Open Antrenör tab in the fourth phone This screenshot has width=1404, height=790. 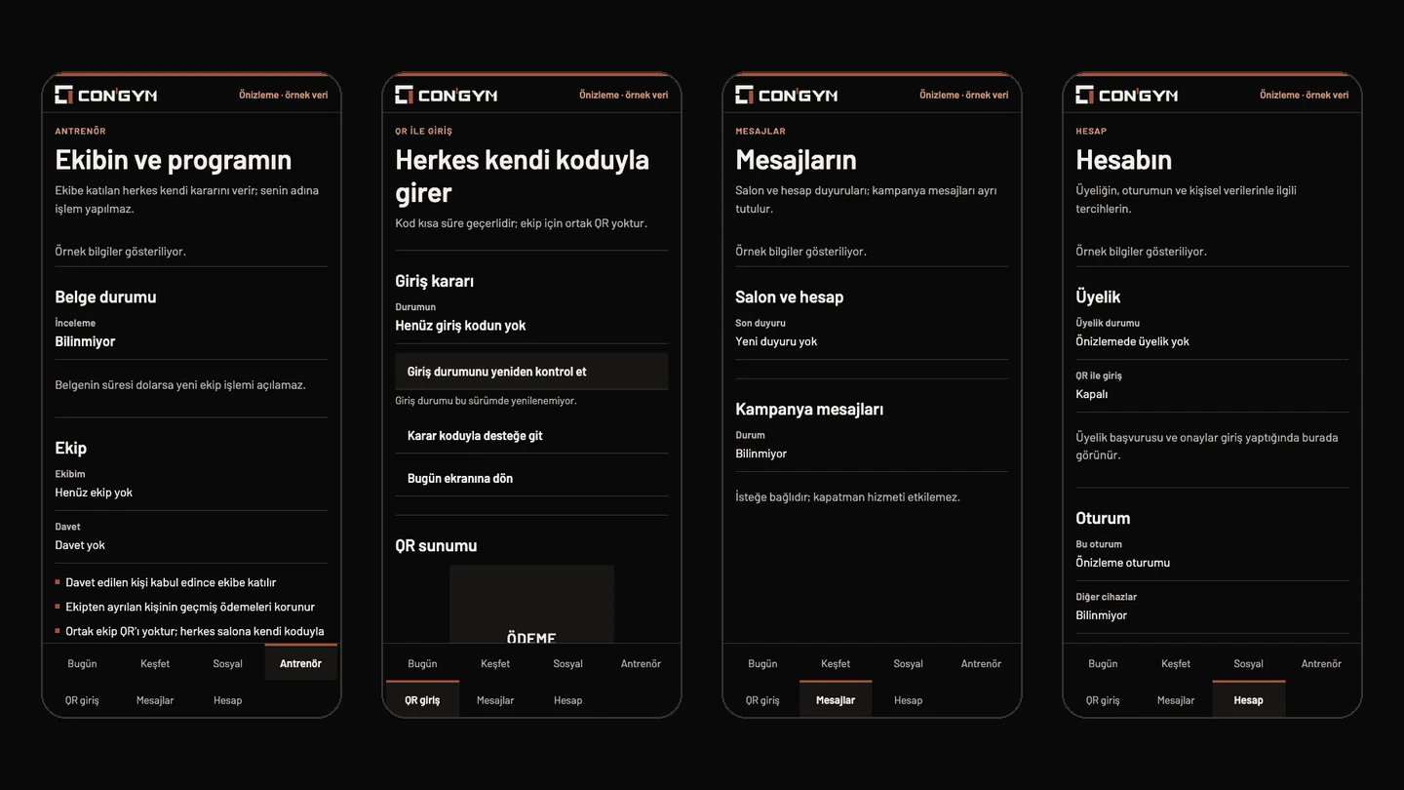[x=1321, y=663]
